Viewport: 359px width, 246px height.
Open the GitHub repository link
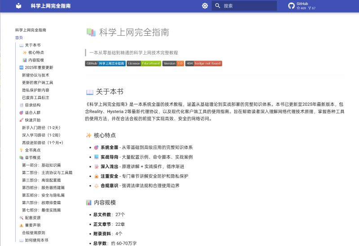(x=302, y=6)
